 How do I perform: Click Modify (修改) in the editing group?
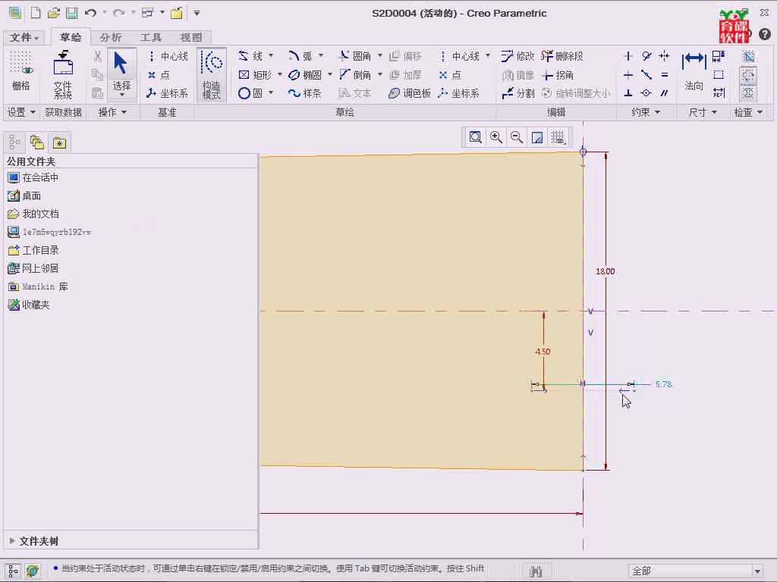tap(517, 56)
